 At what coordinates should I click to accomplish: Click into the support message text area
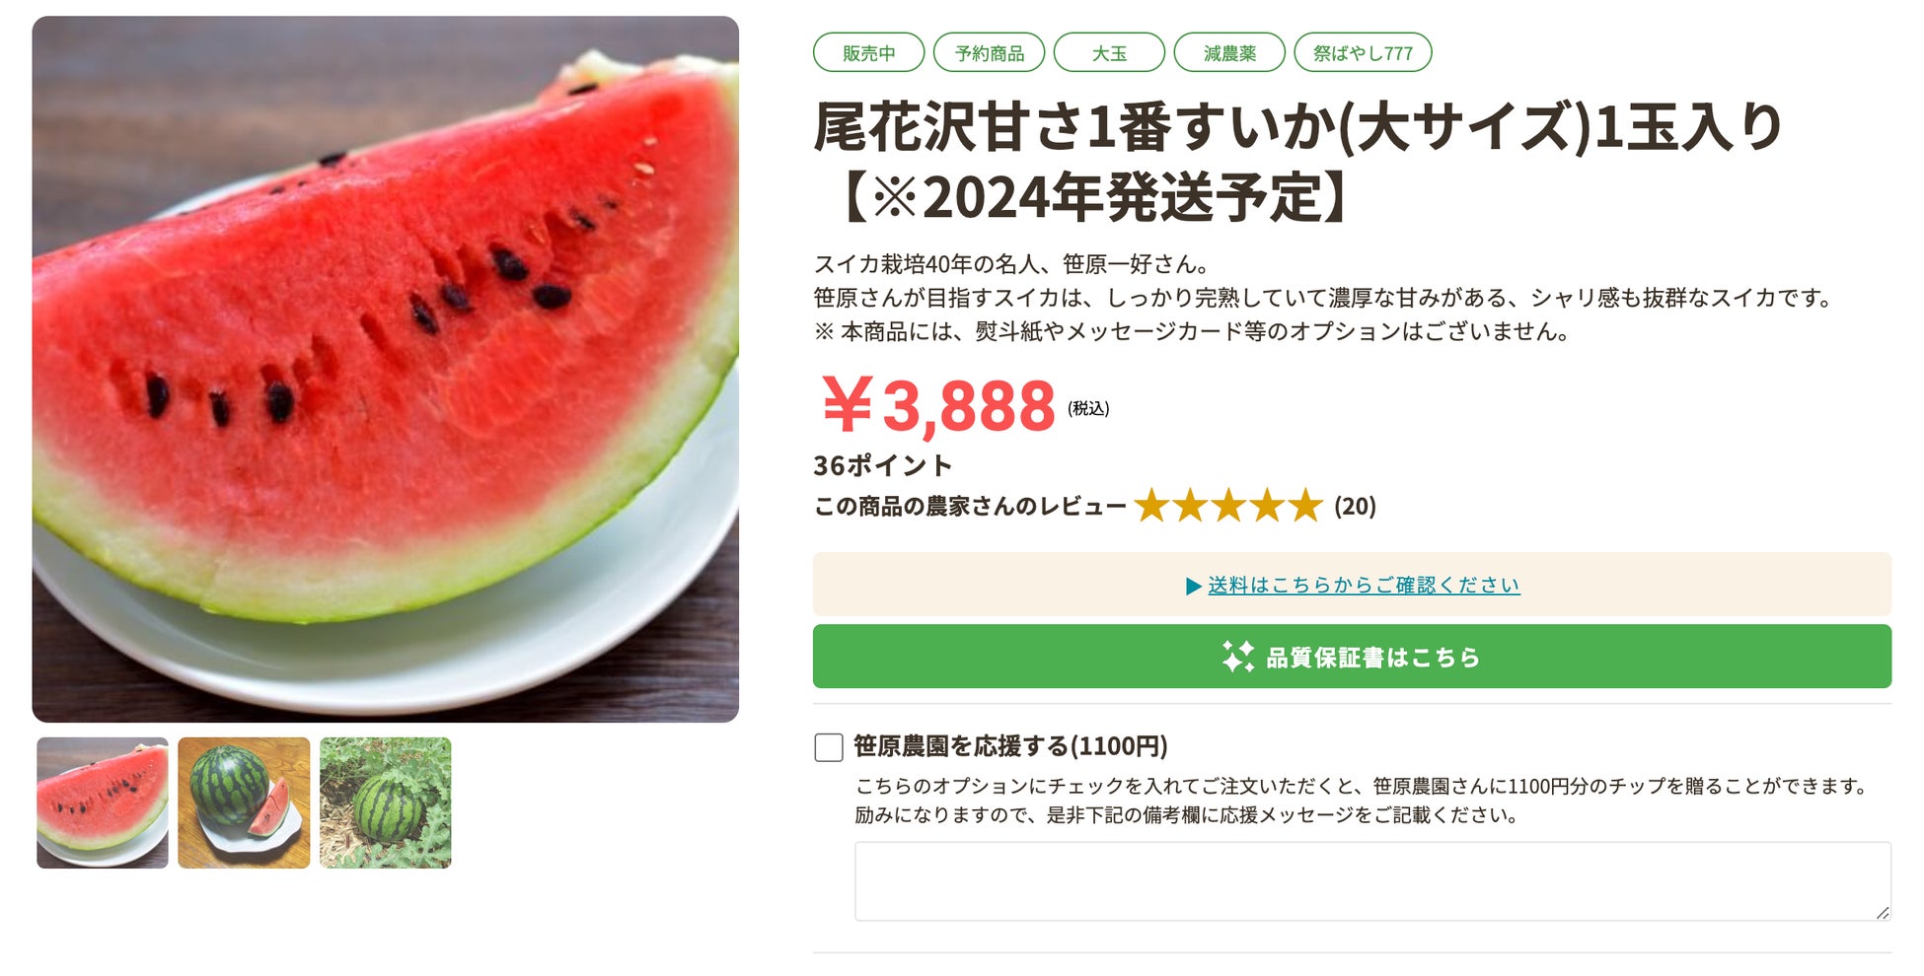1371,881
